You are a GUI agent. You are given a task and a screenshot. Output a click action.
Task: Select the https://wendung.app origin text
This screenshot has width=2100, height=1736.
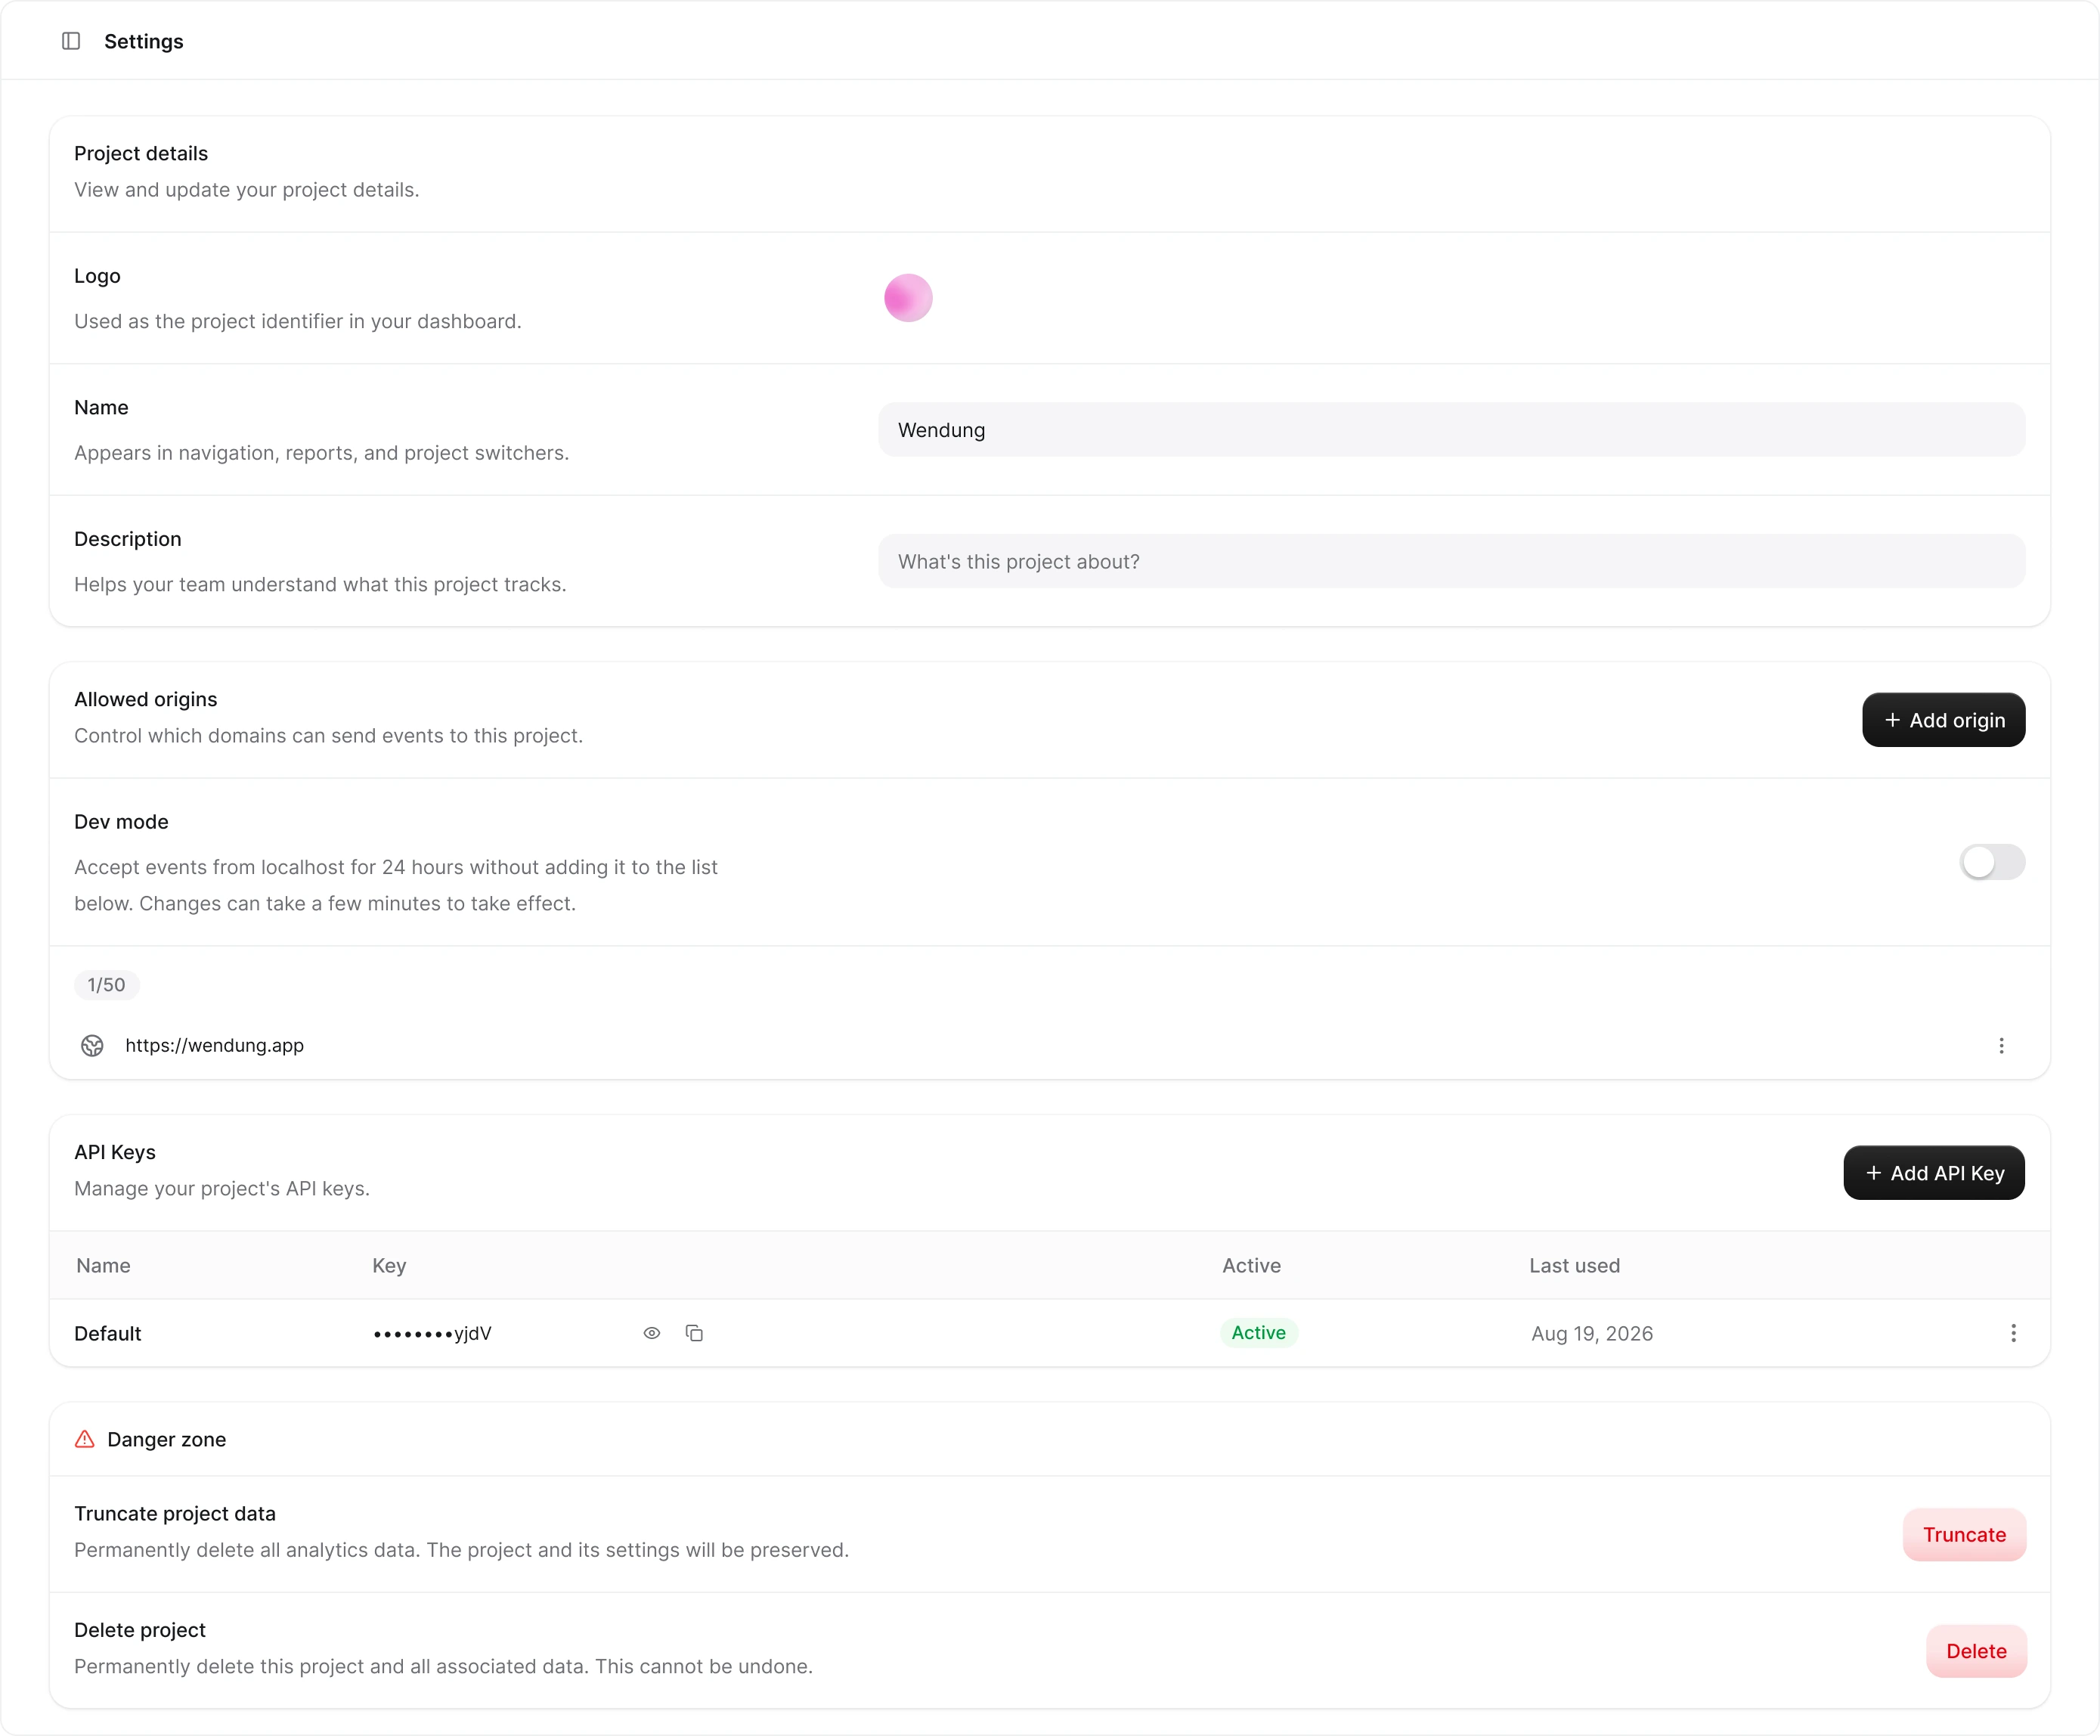tap(215, 1045)
